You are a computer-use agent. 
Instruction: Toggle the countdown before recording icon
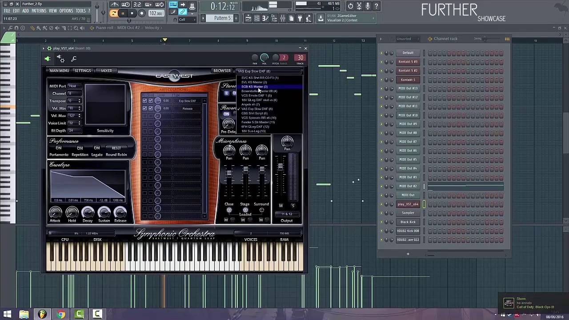[137, 5]
